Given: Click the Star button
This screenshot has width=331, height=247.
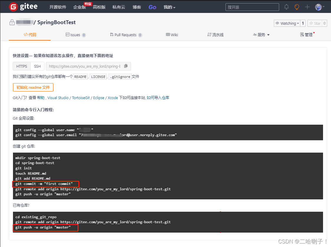Looking at the screenshot, I should (315, 23).
